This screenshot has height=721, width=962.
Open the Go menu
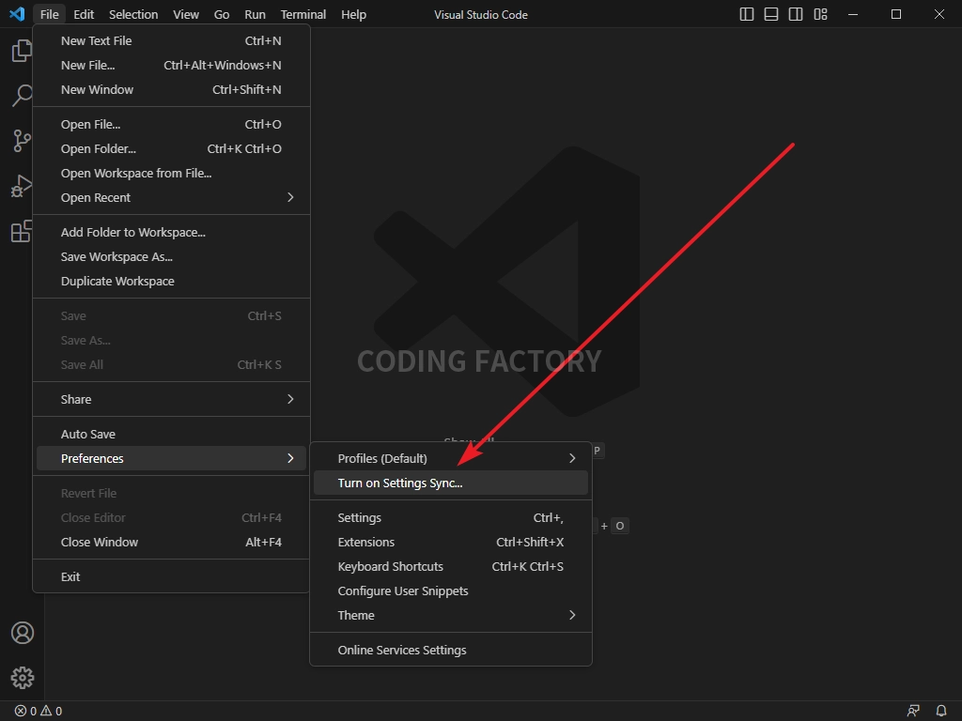(222, 14)
